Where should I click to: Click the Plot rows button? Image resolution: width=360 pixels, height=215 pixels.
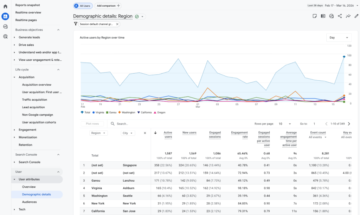(93, 123)
